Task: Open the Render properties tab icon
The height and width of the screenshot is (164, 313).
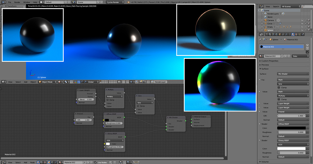Action: [267, 34]
